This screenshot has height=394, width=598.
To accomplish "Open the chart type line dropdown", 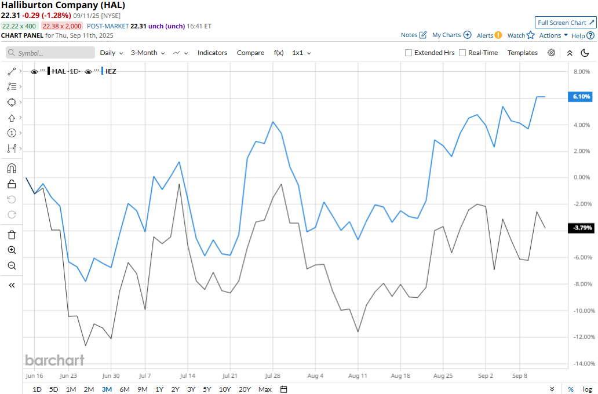I will pos(180,53).
